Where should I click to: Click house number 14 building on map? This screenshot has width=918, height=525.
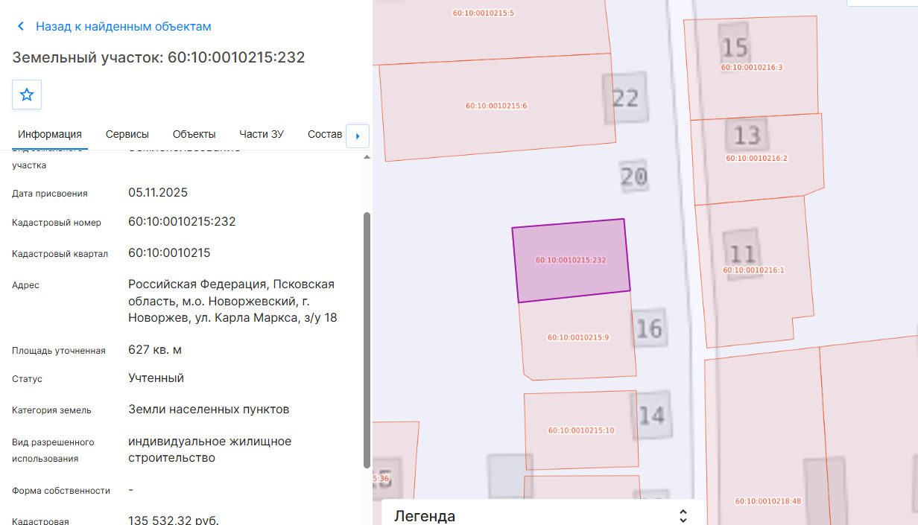(x=651, y=415)
